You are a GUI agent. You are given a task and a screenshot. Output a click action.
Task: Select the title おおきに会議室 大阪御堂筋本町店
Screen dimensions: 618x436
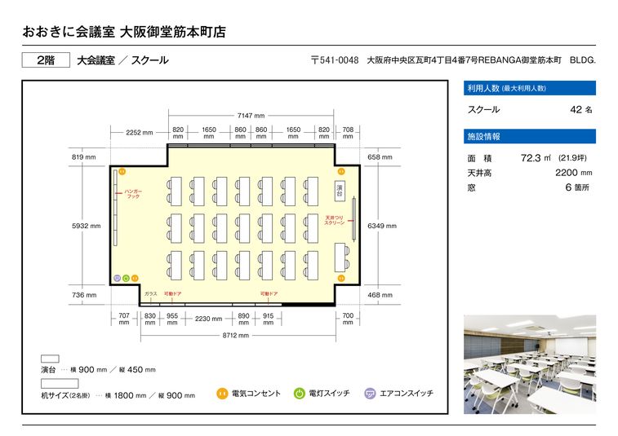[x=124, y=32]
